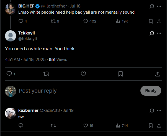Viewport: 167px width, 136px height.
Task: Click Grok icon on Tekkoyli's post
Action: tap(152, 33)
